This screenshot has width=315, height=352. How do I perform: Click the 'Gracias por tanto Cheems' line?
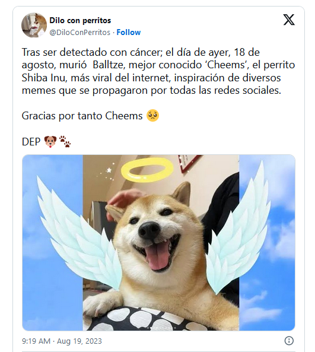pyautogui.click(x=82, y=116)
